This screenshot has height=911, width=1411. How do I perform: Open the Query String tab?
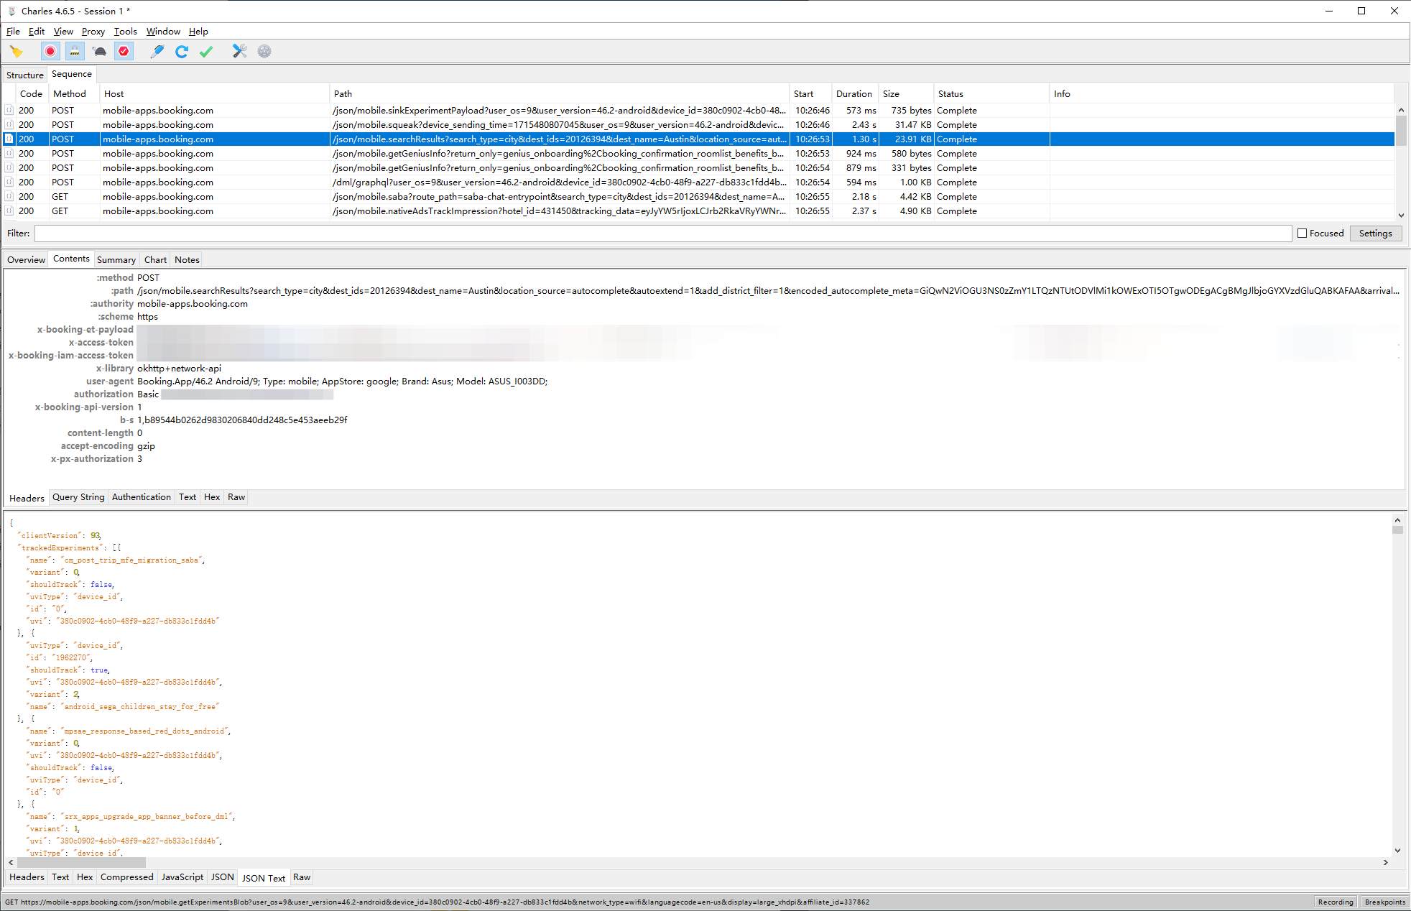click(x=78, y=497)
